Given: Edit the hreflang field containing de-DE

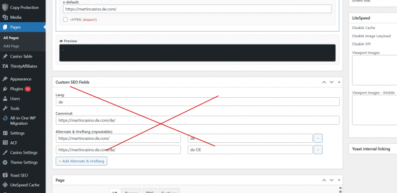Looking at the screenshot, I should click(250, 150).
